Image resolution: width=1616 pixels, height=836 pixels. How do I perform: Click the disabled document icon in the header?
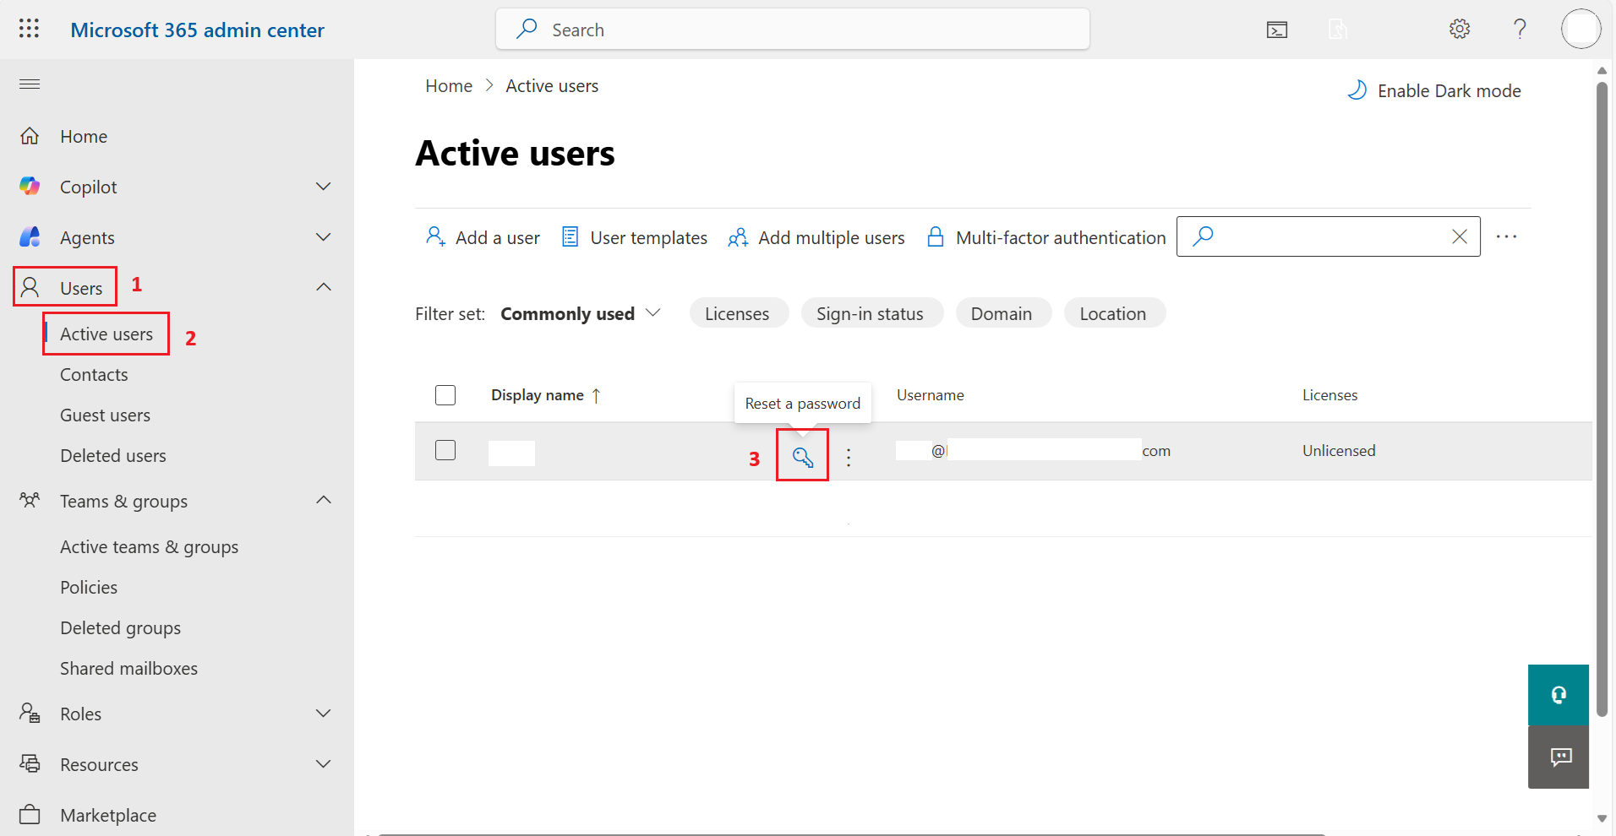1338,30
